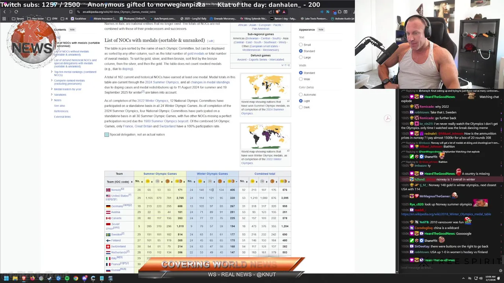
Task: Open Brave Shields icon
Action: pyautogui.click(x=278, y=12)
